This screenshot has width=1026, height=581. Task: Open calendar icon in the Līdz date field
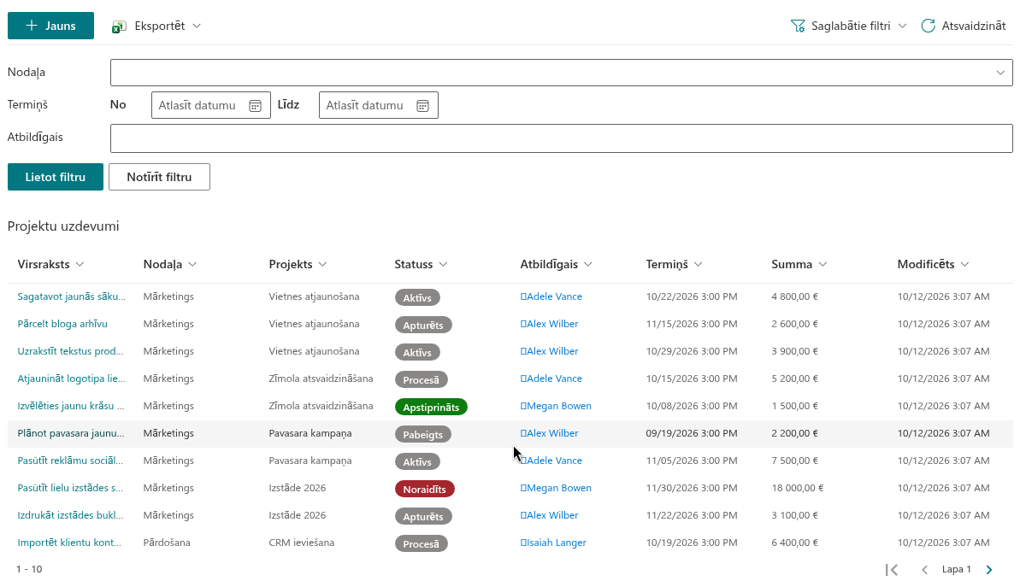(422, 105)
